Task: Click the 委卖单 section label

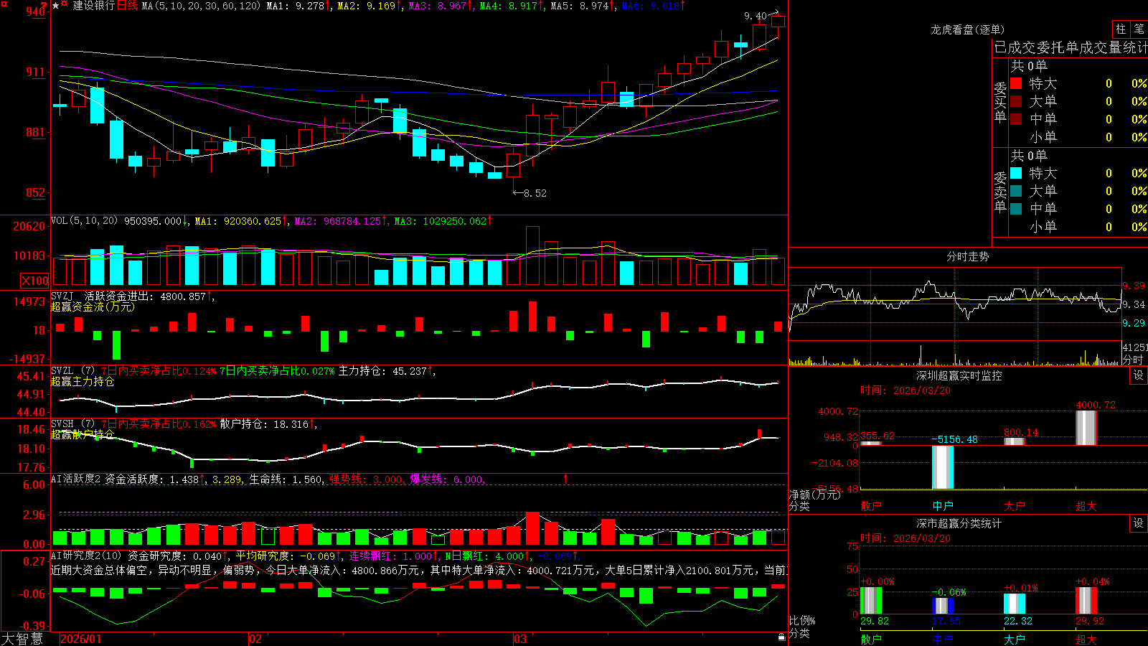Action: tap(1000, 192)
